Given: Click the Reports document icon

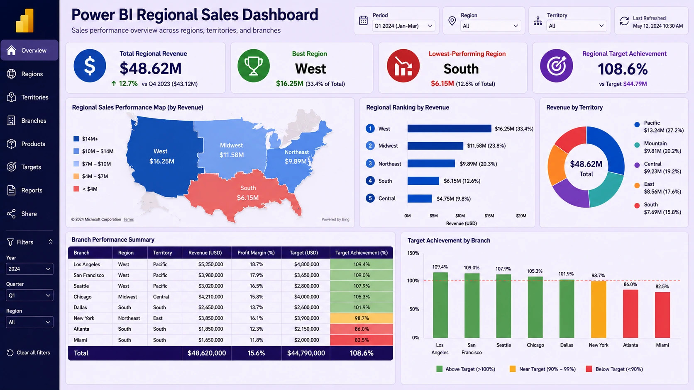Looking at the screenshot, I should [x=12, y=190].
